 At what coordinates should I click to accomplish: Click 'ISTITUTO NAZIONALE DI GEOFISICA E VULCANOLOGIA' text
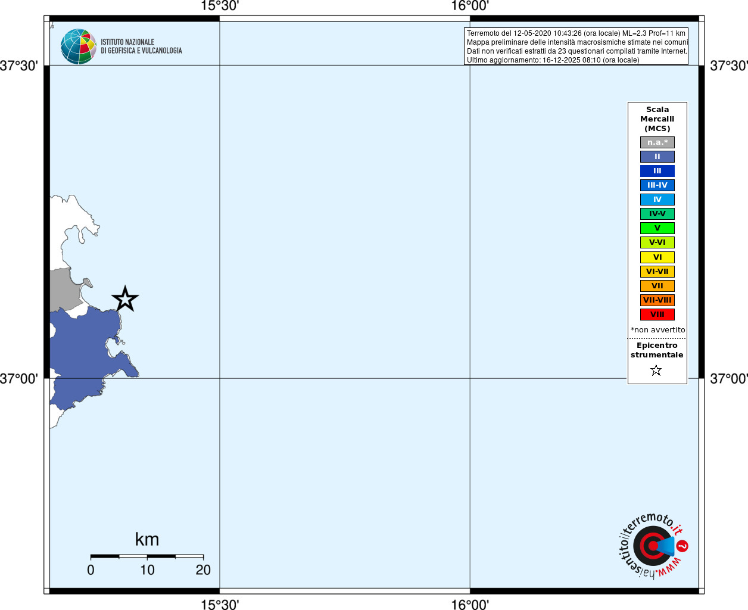pos(141,46)
